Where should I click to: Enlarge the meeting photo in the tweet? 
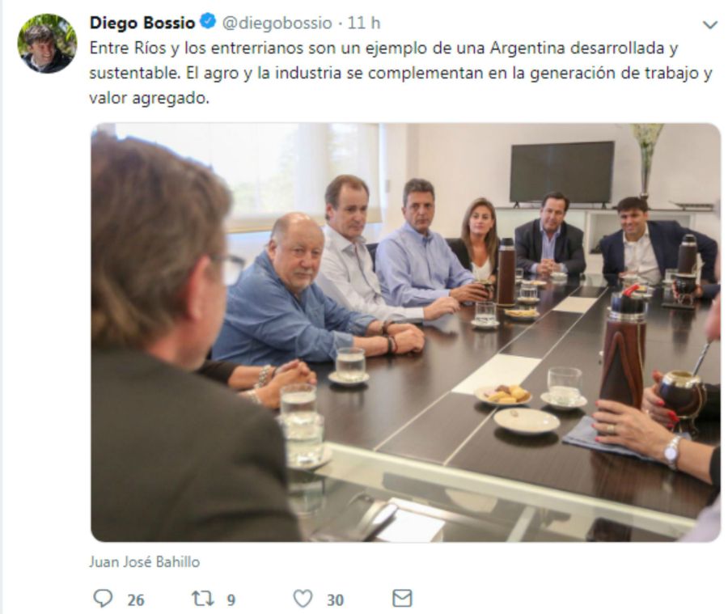click(405, 332)
